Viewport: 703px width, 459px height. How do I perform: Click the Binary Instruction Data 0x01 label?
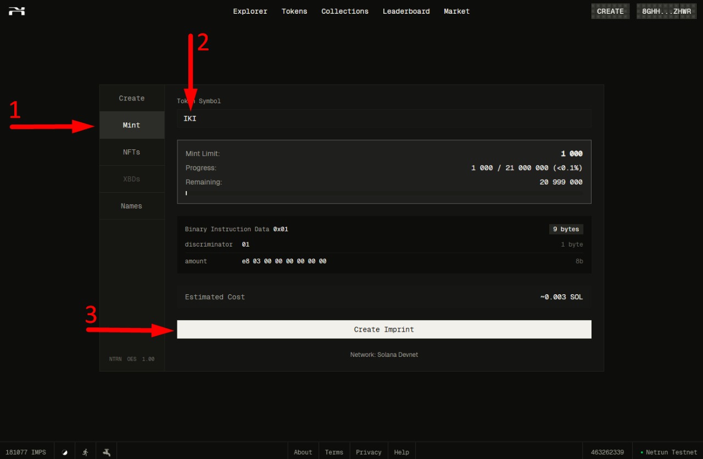[236, 229]
